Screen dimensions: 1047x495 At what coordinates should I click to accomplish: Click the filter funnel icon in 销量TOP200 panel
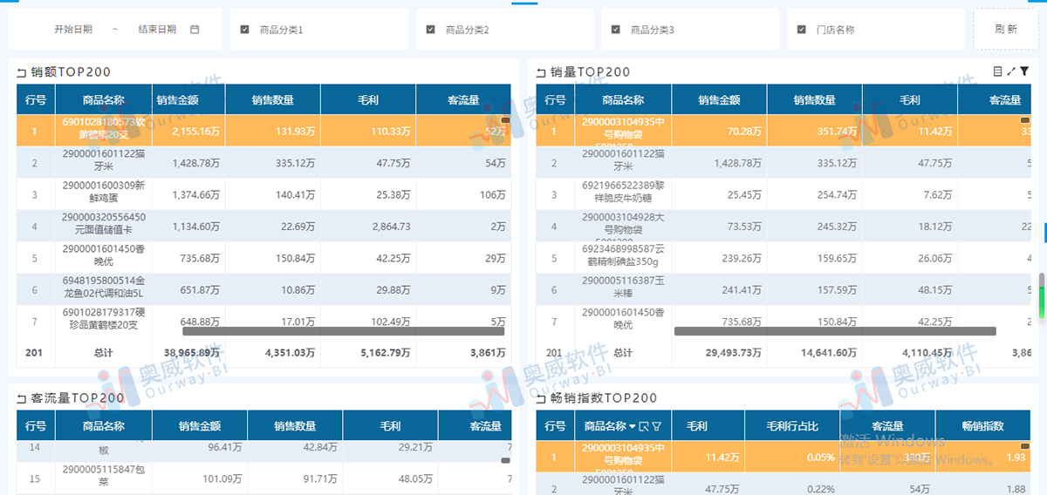pyautogui.click(x=1024, y=71)
